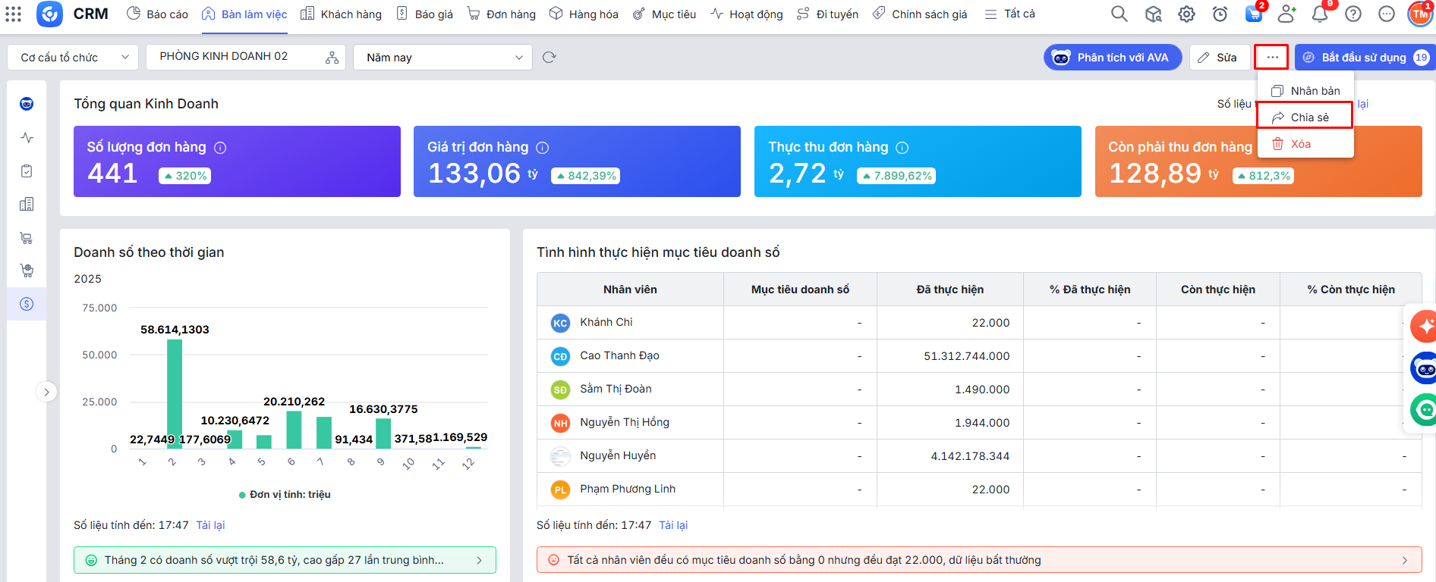
Task: Expand the Cơ cấu tổ chức dropdown
Action: point(73,58)
